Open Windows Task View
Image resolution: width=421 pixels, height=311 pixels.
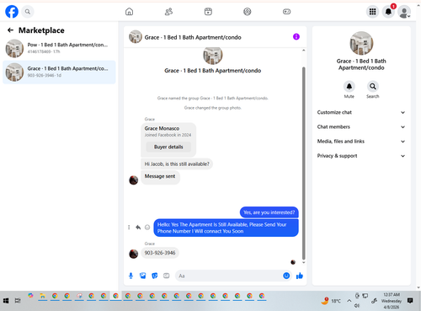click(x=18, y=301)
